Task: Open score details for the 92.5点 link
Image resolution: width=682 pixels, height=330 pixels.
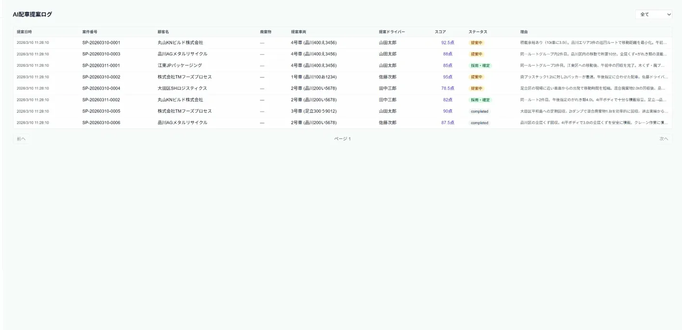Action: coord(448,43)
